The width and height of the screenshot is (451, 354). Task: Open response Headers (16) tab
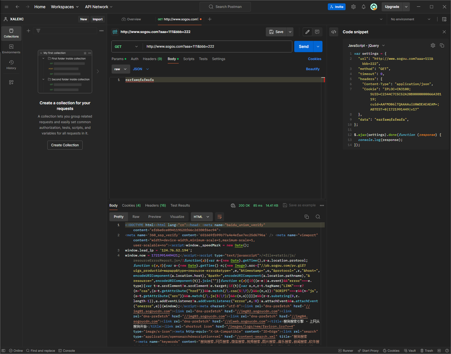(156, 205)
